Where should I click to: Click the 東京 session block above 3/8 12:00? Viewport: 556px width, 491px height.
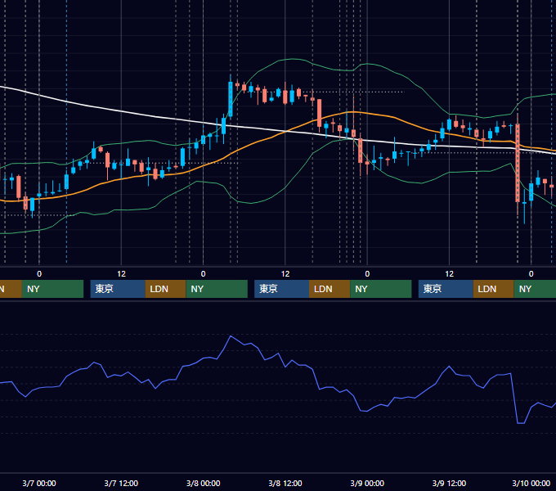(x=281, y=289)
